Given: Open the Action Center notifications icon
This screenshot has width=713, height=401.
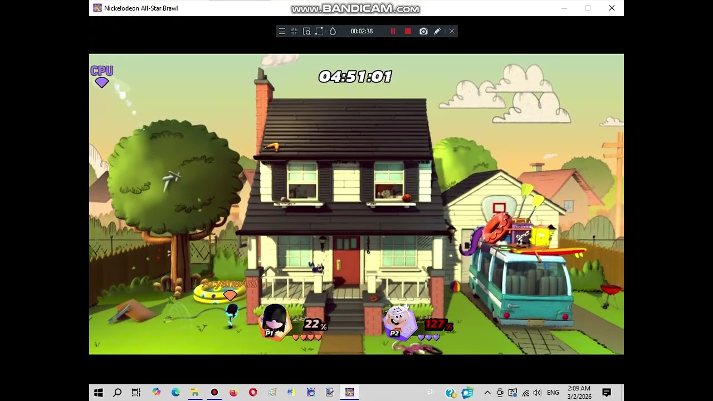Looking at the screenshot, I should [x=607, y=393].
